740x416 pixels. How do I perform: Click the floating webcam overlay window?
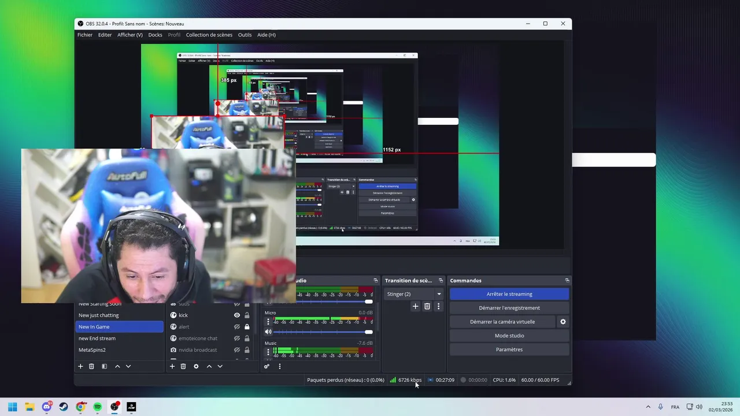158,226
